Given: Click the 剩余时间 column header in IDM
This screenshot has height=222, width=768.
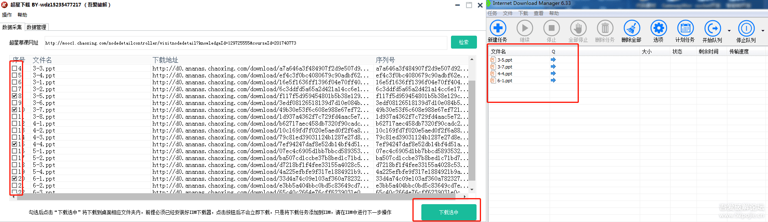Looking at the screenshot, I should (x=708, y=51).
